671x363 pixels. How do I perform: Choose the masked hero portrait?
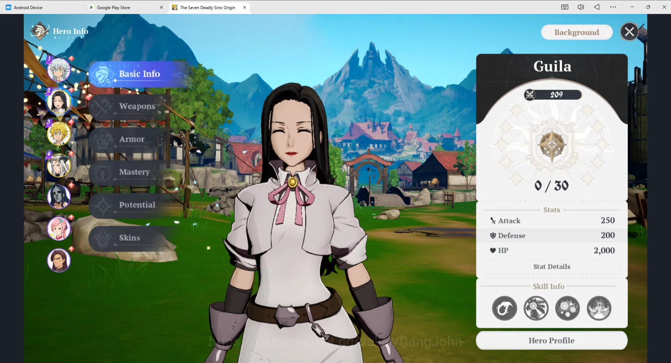click(59, 197)
